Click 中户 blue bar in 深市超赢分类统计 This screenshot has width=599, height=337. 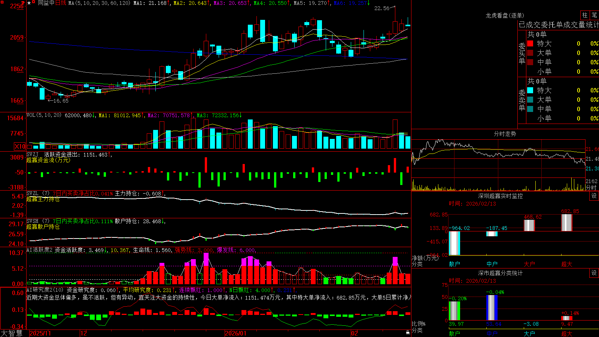pyautogui.click(x=492, y=308)
